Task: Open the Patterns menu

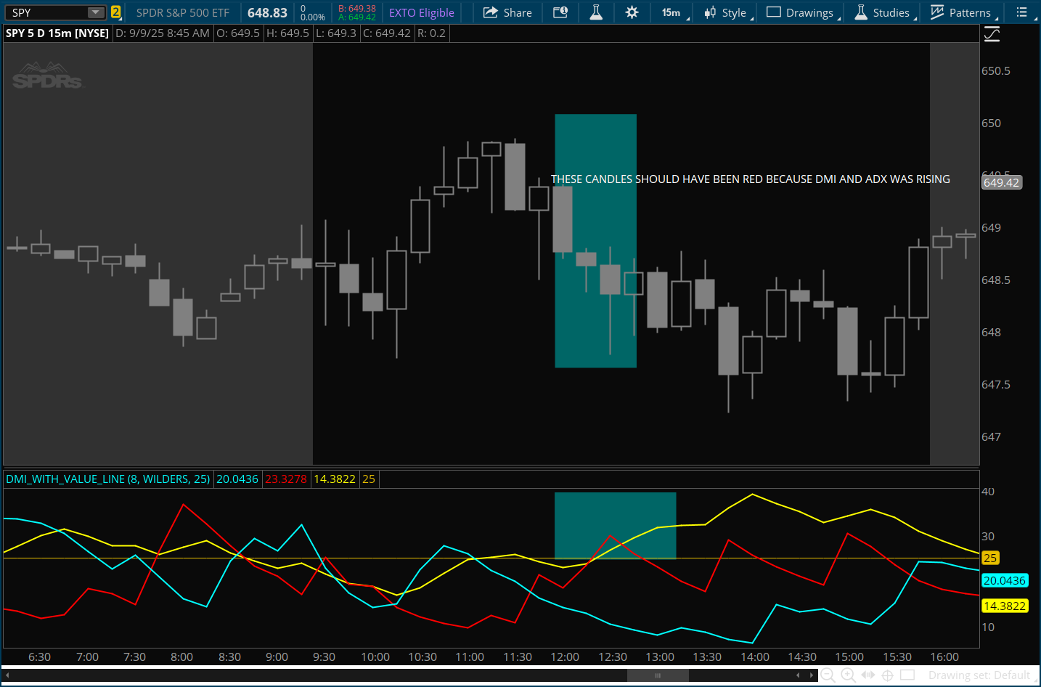Action: point(964,12)
